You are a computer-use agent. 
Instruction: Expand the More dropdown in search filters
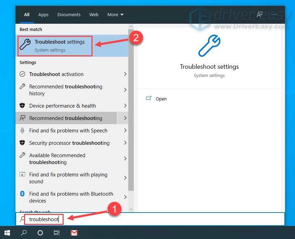click(x=115, y=14)
